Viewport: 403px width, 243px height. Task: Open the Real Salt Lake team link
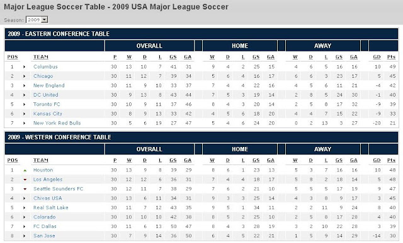[50, 208]
